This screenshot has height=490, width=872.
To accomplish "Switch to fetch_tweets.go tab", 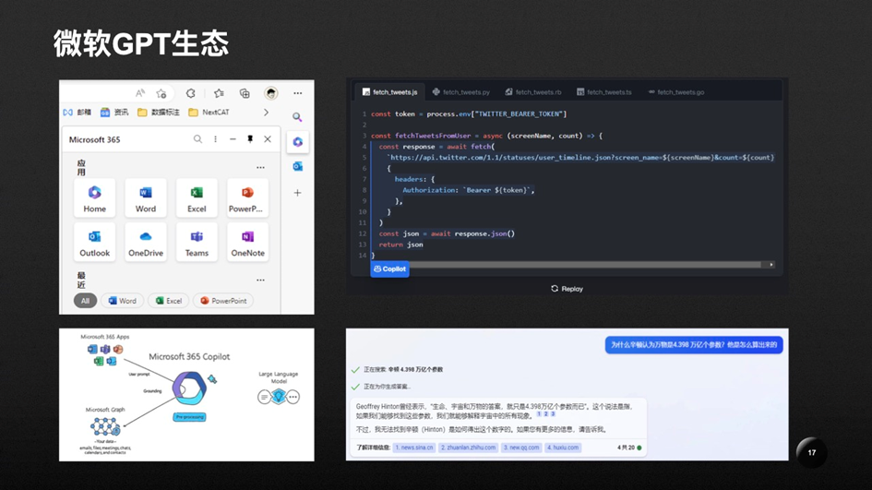I will pos(676,91).
